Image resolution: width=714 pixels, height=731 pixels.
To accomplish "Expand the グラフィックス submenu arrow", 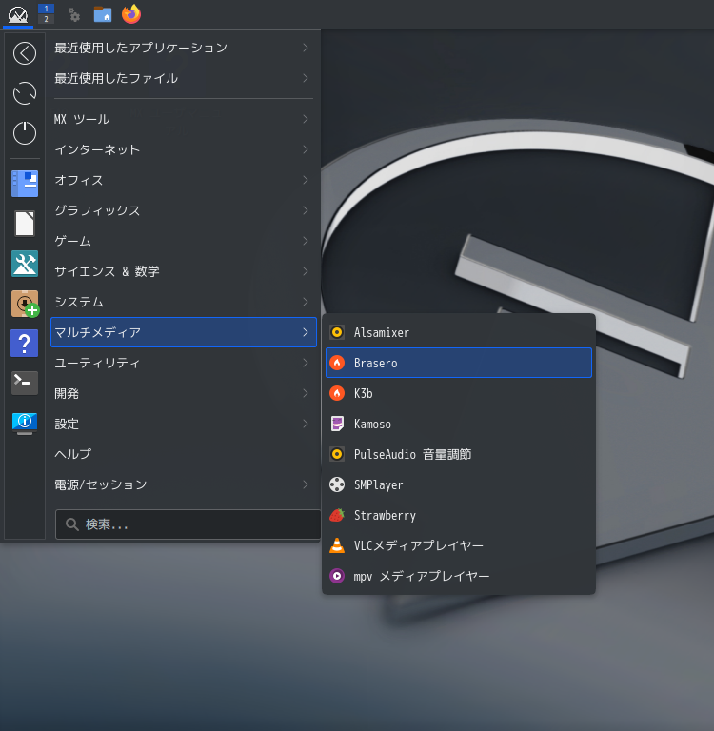I will (306, 210).
